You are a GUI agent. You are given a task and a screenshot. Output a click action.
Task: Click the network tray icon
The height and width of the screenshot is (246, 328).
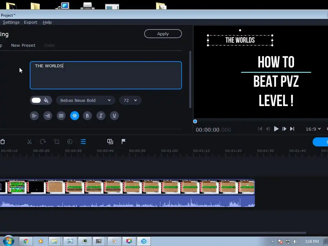pyautogui.click(x=288, y=242)
